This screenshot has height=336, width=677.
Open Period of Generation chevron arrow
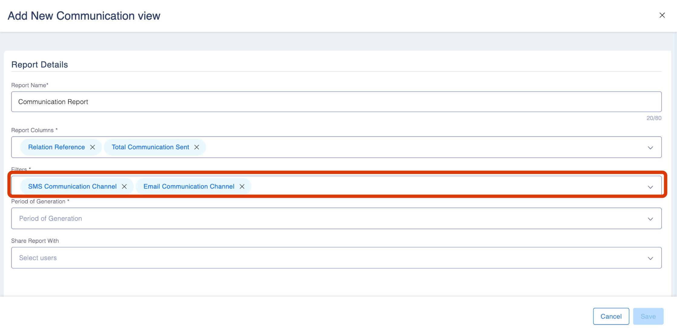650,219
